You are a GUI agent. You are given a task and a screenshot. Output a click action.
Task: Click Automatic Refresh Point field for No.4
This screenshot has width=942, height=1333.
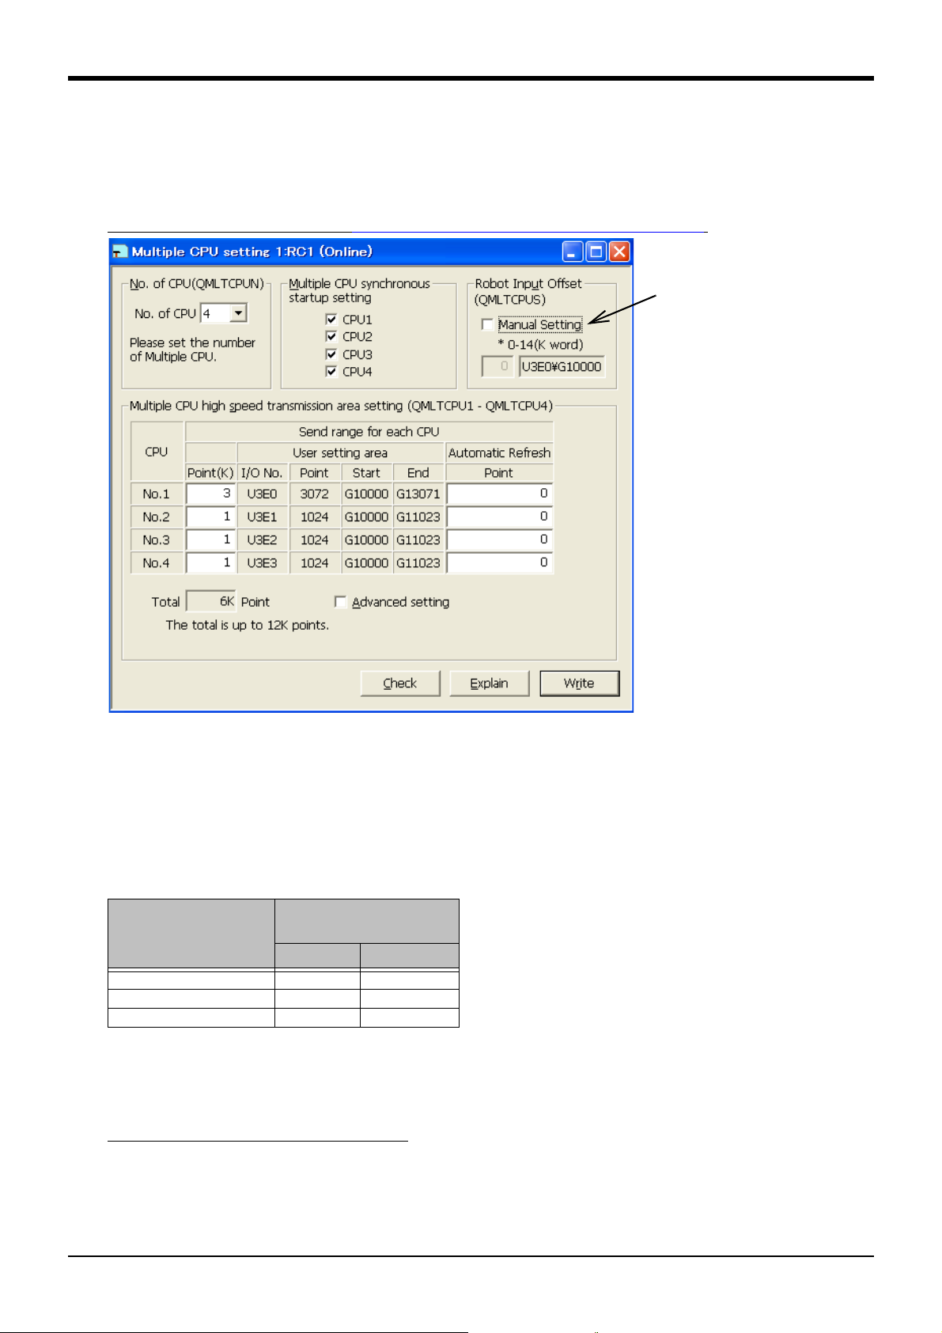(499, 562)
